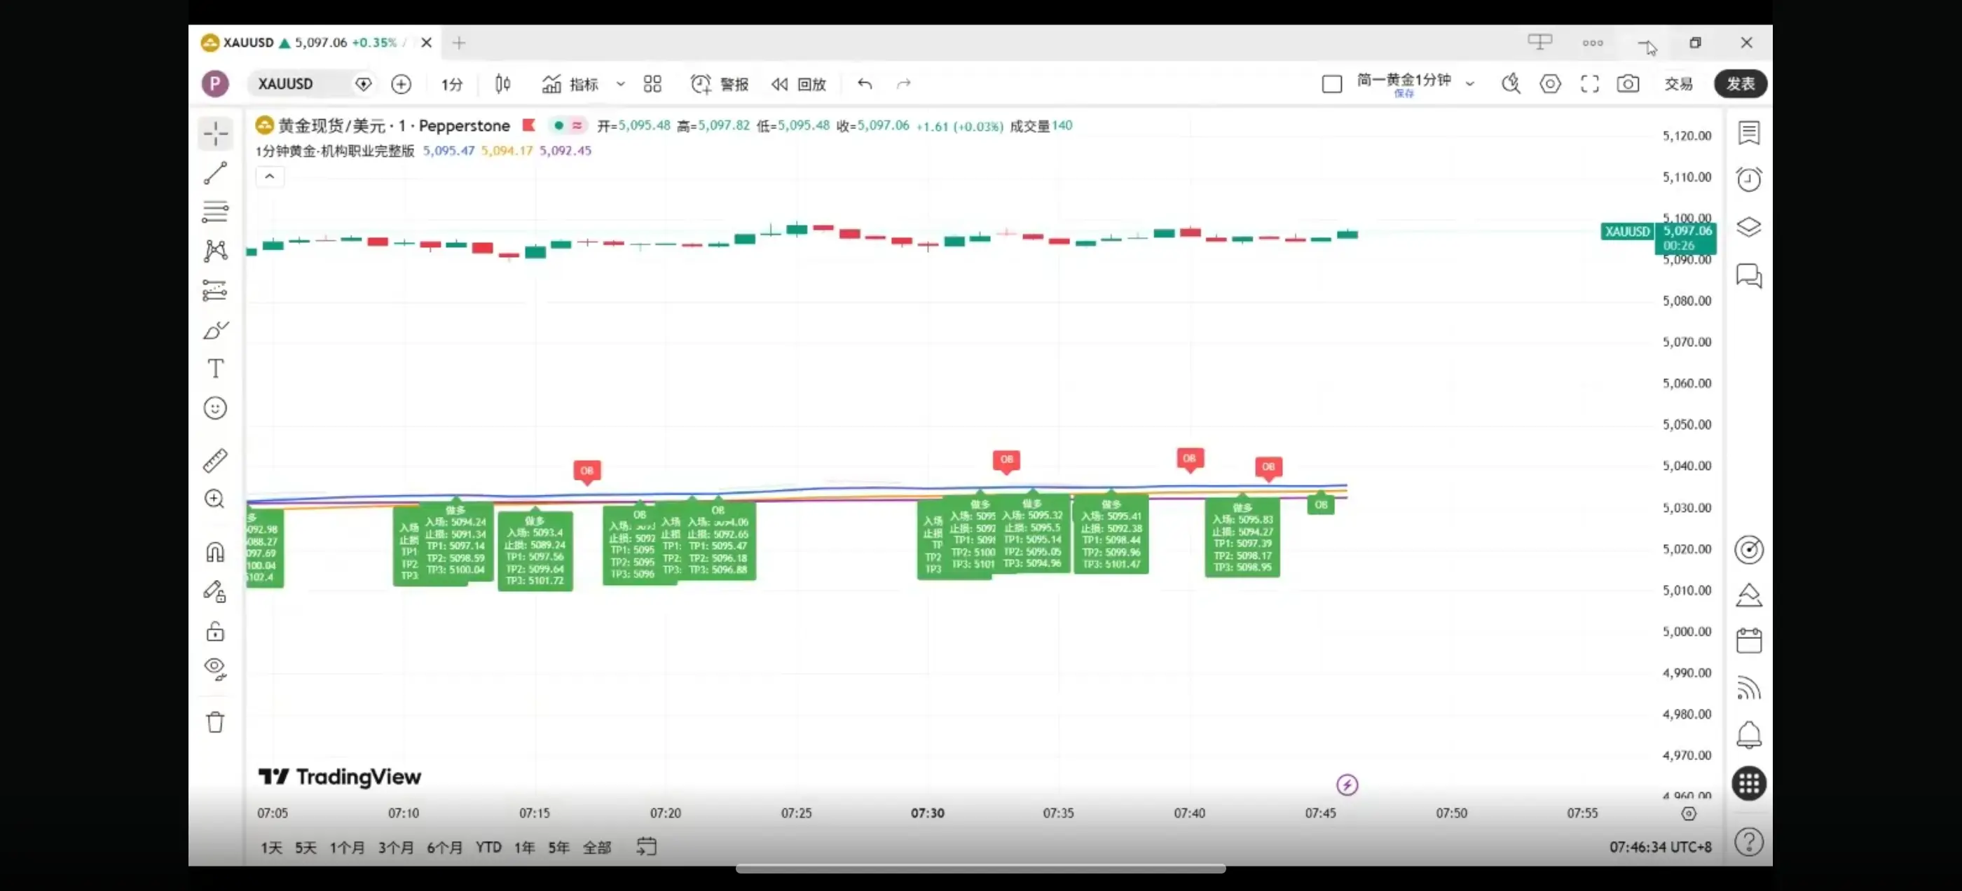Expand the 指标 indicators dropdown arrow
The height and width of the screenshot is (891, 1962).
[621, 84]
